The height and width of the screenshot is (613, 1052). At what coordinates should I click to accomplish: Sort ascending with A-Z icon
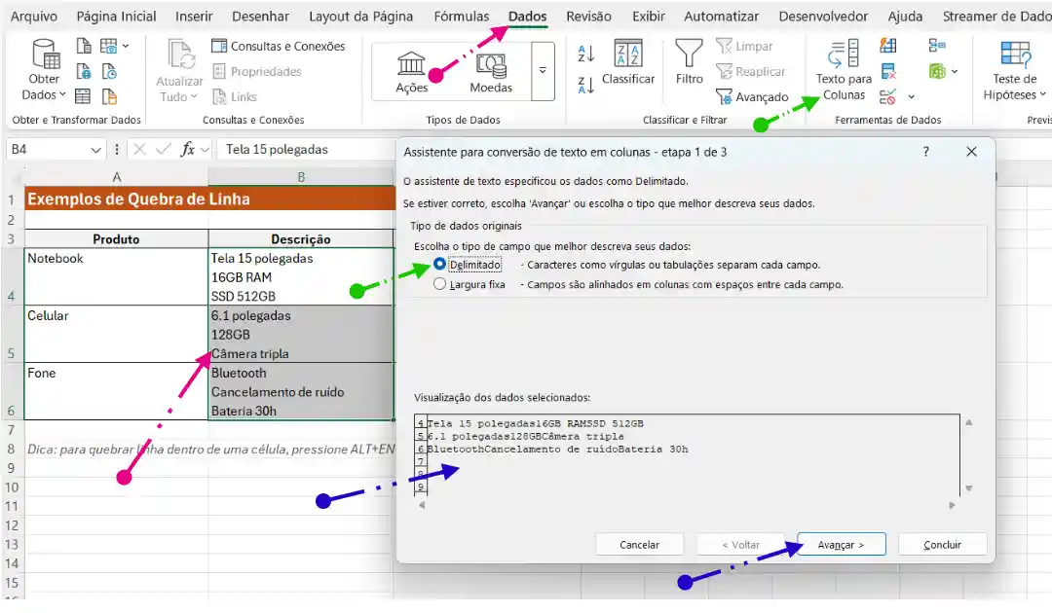(585, 54)
